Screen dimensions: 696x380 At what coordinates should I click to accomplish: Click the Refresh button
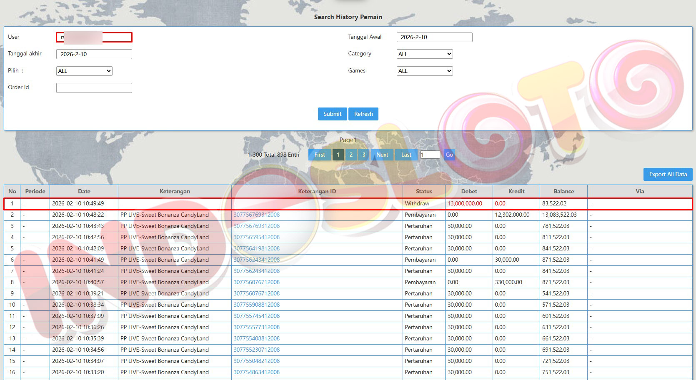click(363, 114)
